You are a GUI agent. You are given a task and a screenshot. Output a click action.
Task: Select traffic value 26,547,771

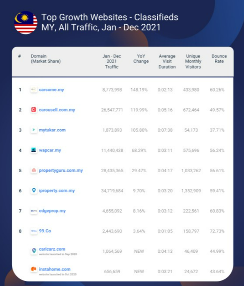[112, 110]
